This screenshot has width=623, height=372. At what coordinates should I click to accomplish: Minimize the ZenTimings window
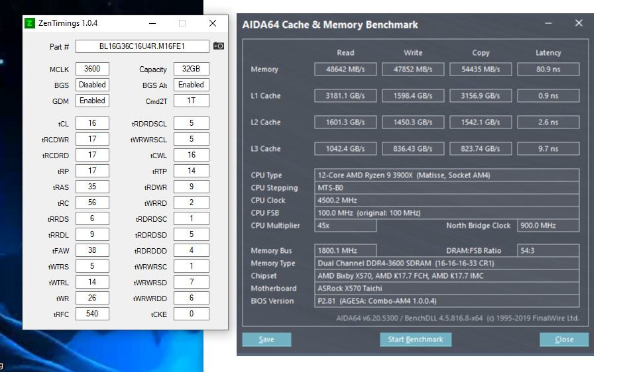click(x=152, y=23)
